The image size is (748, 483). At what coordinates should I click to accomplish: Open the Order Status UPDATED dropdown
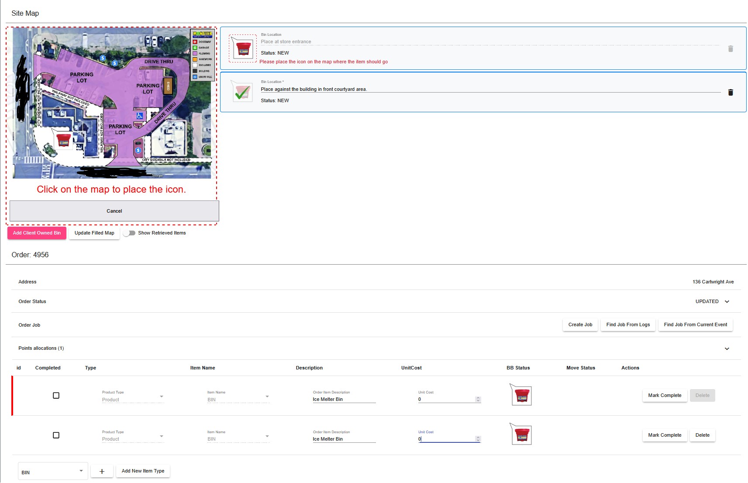coord(712,302)
